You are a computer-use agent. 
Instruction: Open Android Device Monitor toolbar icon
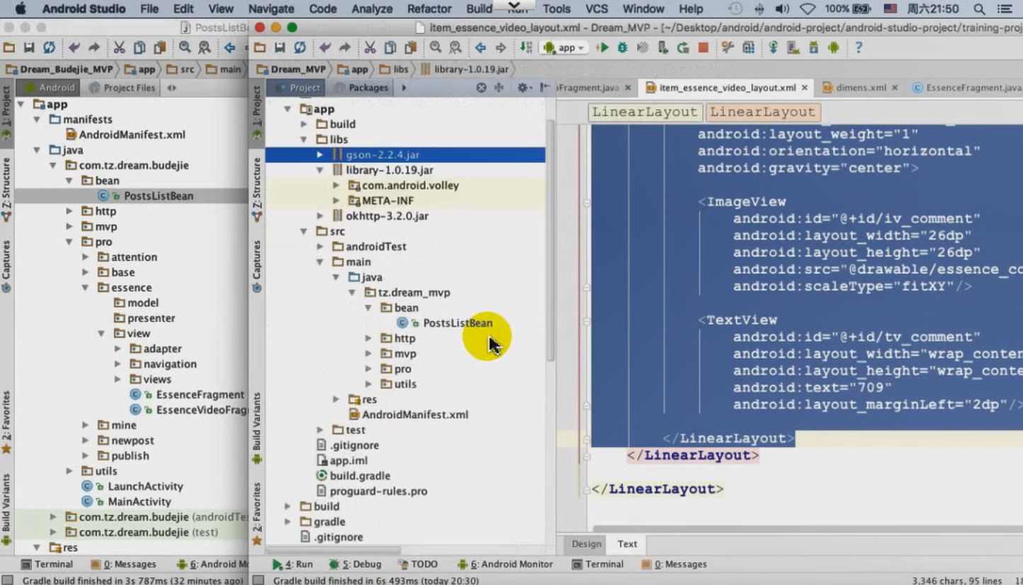pos(834,48)
